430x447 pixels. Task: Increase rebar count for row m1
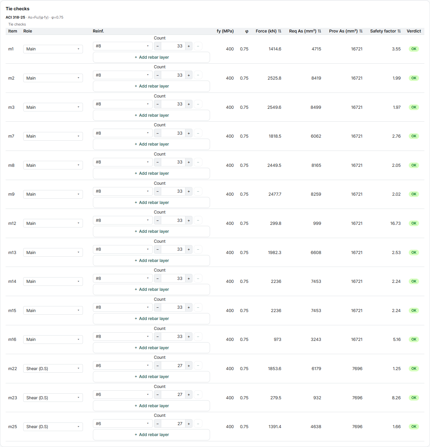tap(189, 46)
